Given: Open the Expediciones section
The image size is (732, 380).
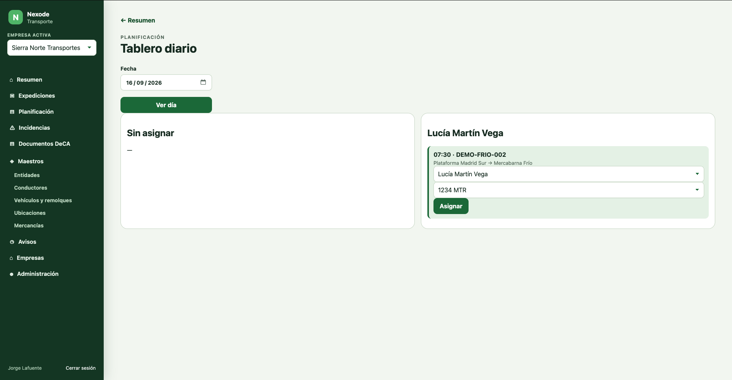Looking at the screenshot, I should click(37, 96).
